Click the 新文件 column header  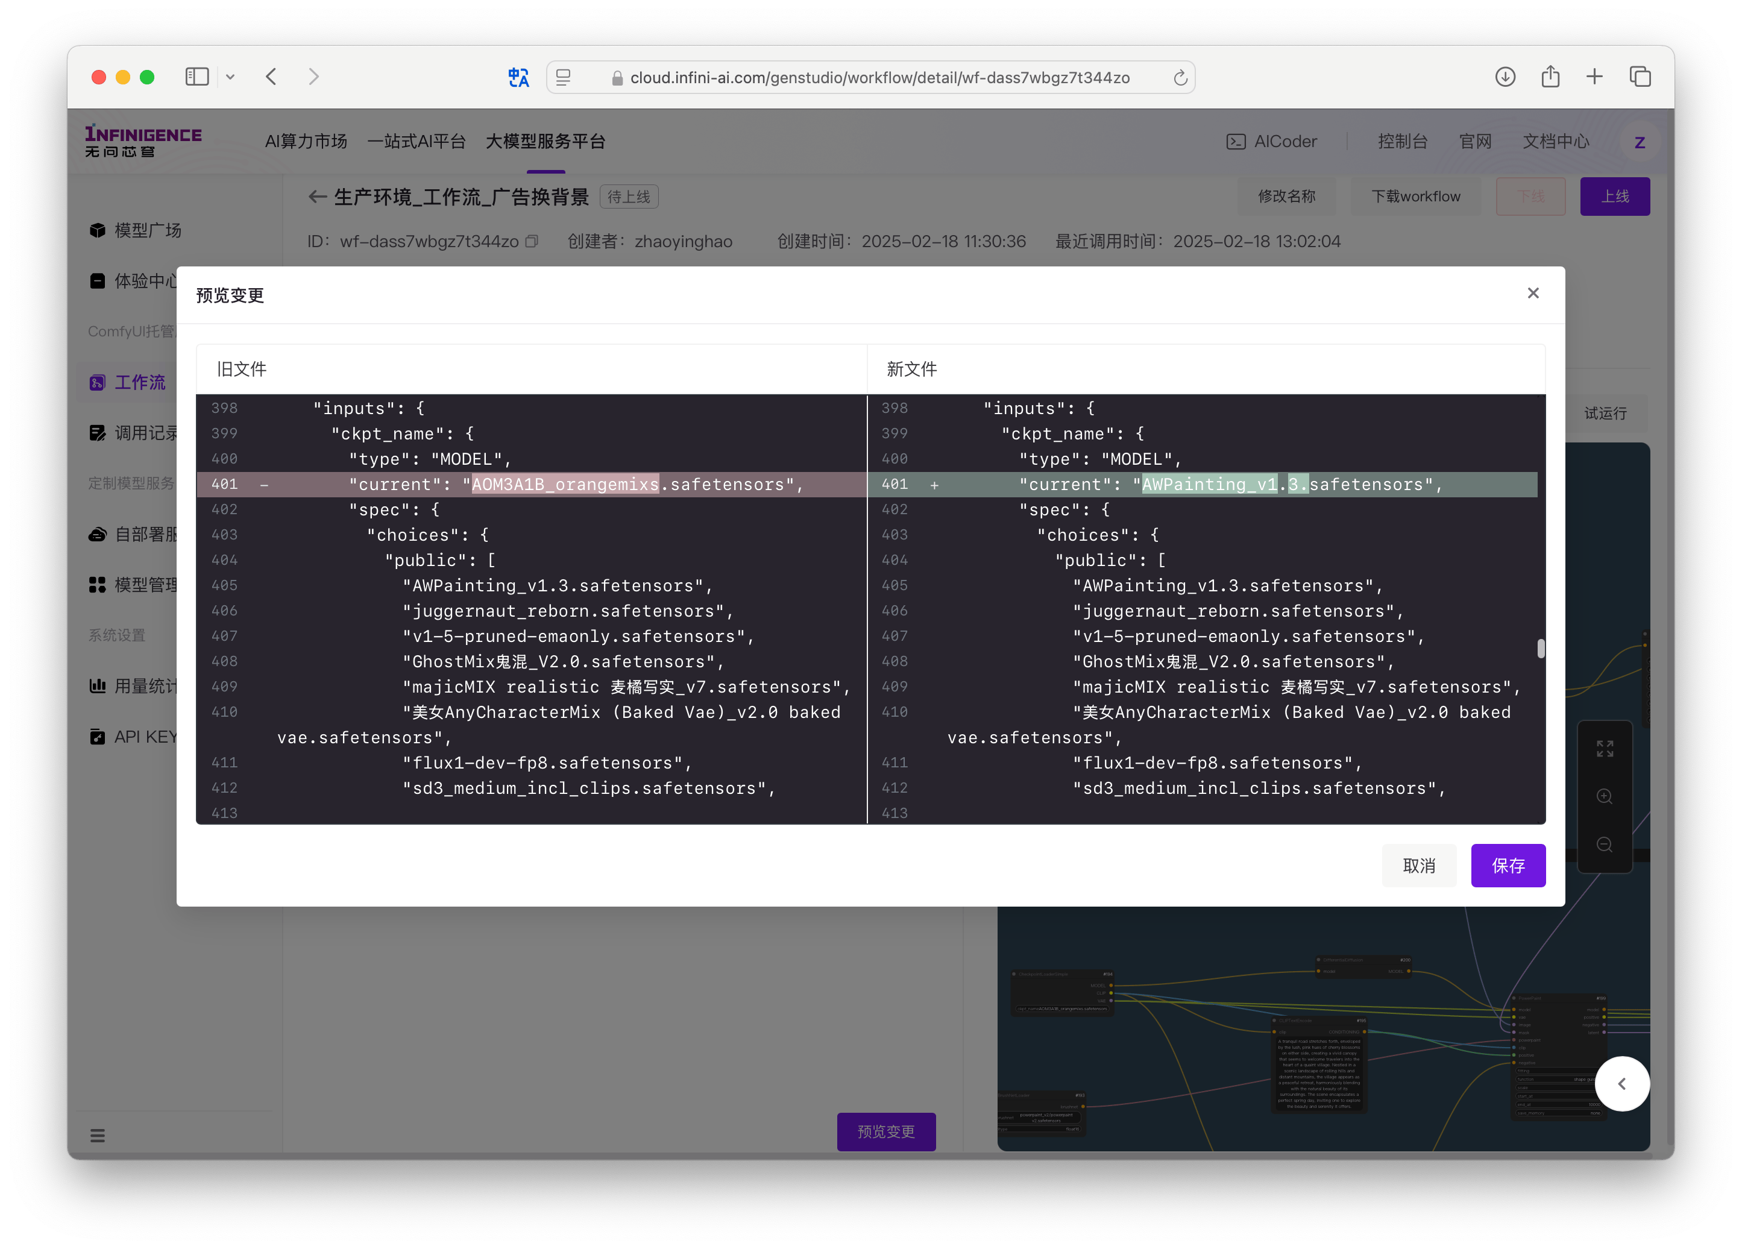tap(912, 370)
